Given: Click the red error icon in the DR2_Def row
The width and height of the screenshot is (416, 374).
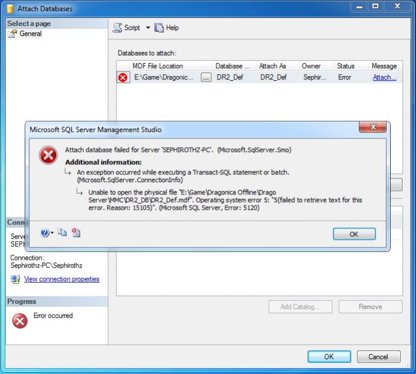Looking at the screenshot, I should tap(123, 78).
